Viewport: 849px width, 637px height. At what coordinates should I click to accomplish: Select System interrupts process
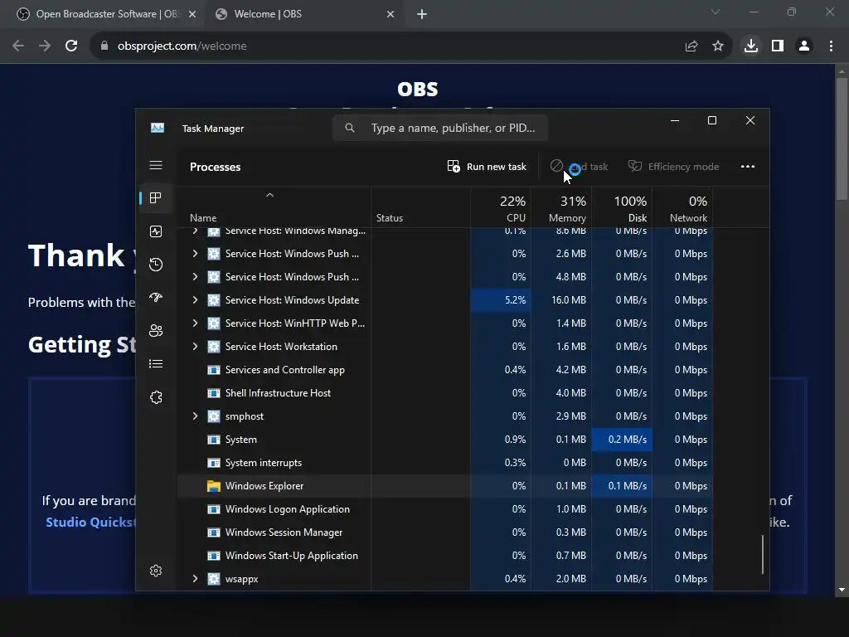pos(445,463)
